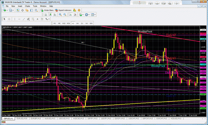
Task: Open the Help menu
Action: pyautogui.click(x=51, y=6)
